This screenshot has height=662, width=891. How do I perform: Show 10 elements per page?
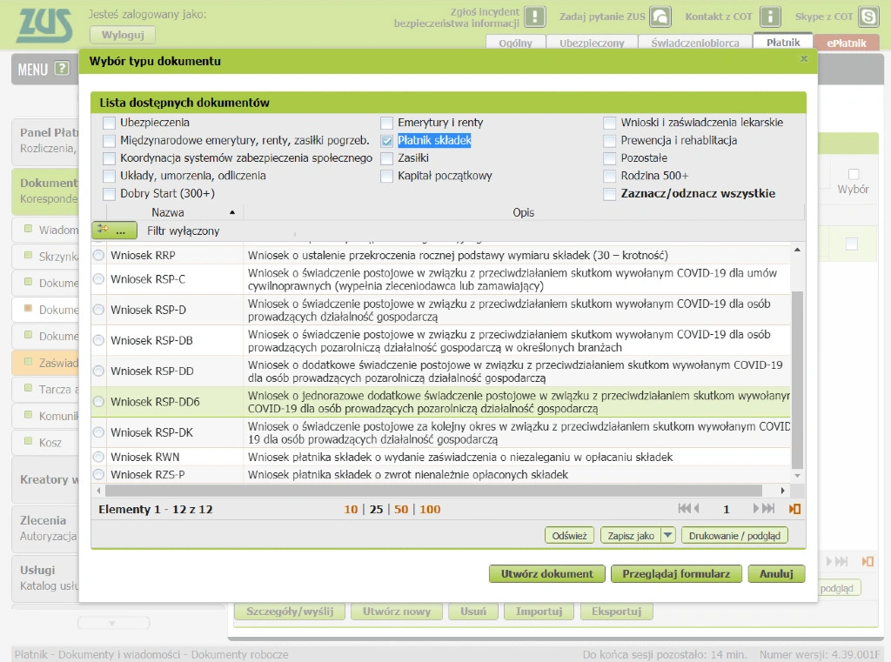(351, 509)
